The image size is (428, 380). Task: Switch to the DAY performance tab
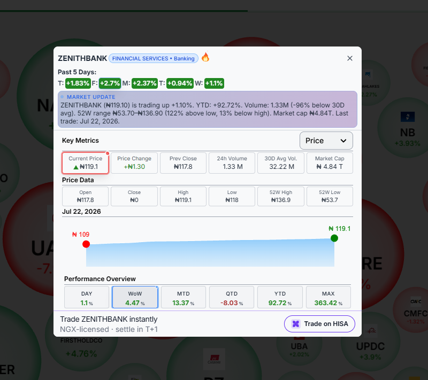click(x=87, y=297)
